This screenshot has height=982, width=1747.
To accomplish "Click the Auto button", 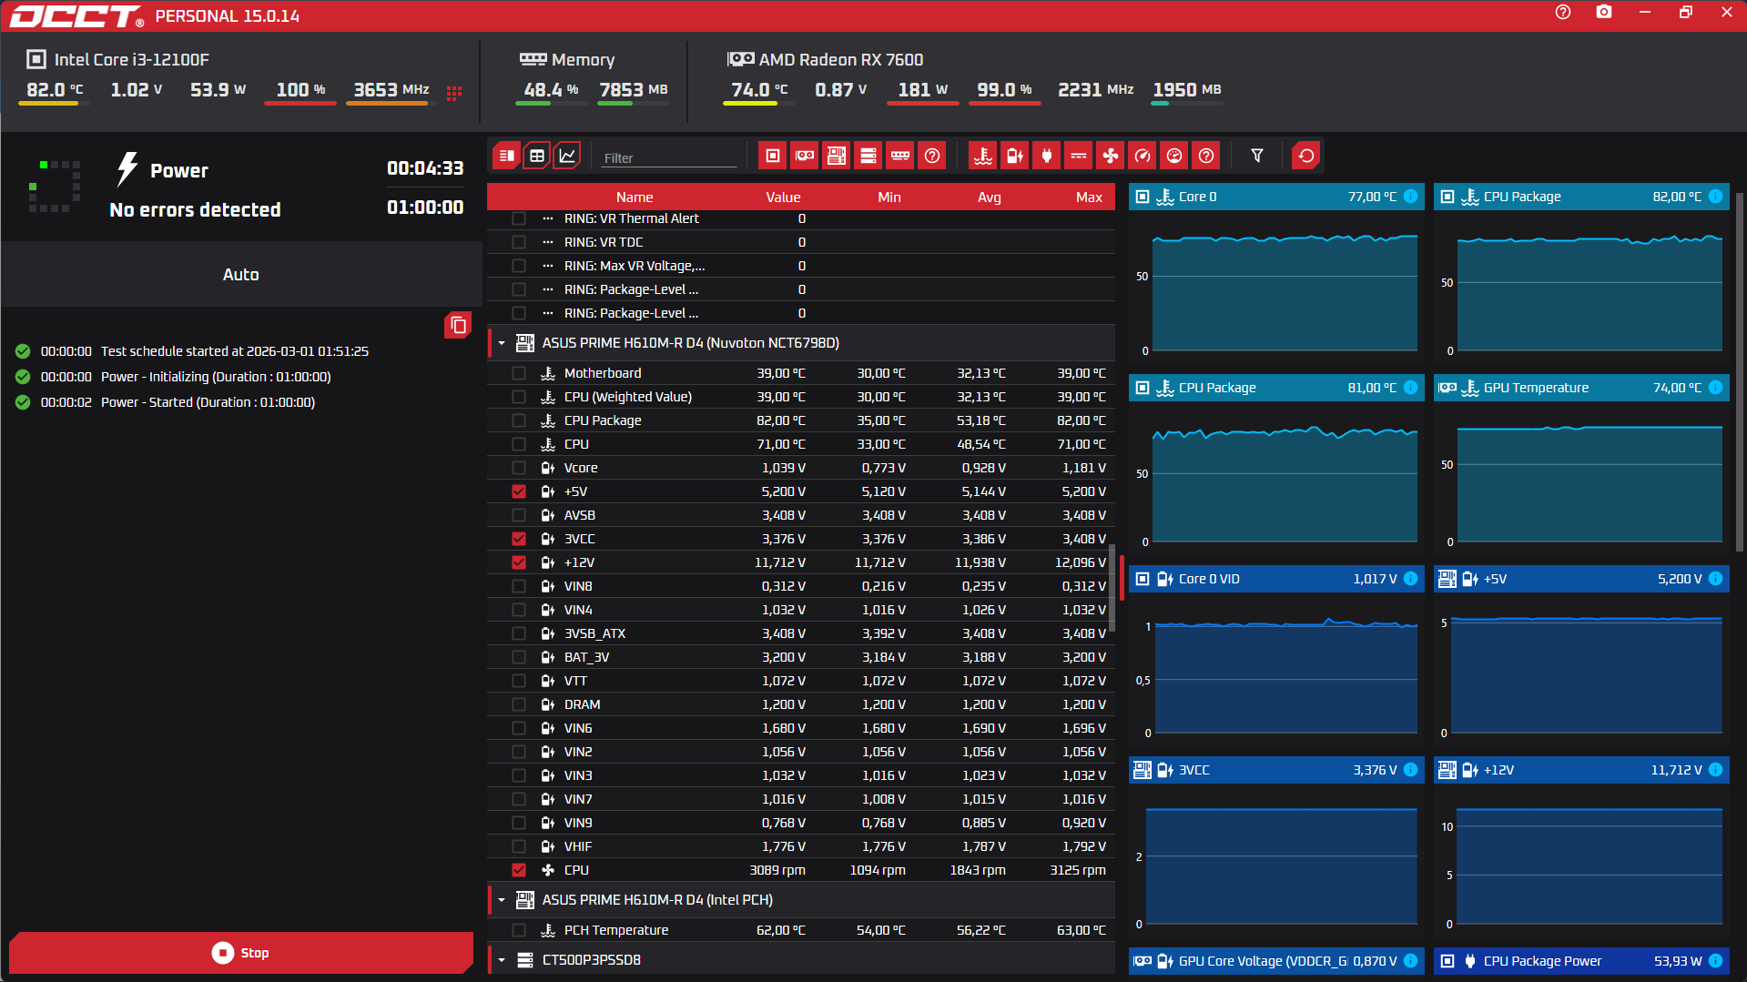I will pos(241,275).
